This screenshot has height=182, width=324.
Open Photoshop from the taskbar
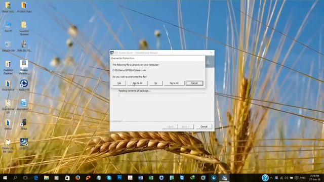pos(119,177)
